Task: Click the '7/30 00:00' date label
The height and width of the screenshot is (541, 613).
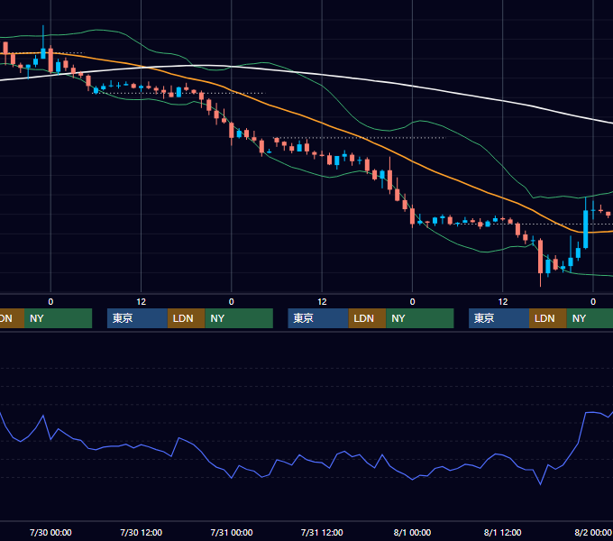Action: 50,532
